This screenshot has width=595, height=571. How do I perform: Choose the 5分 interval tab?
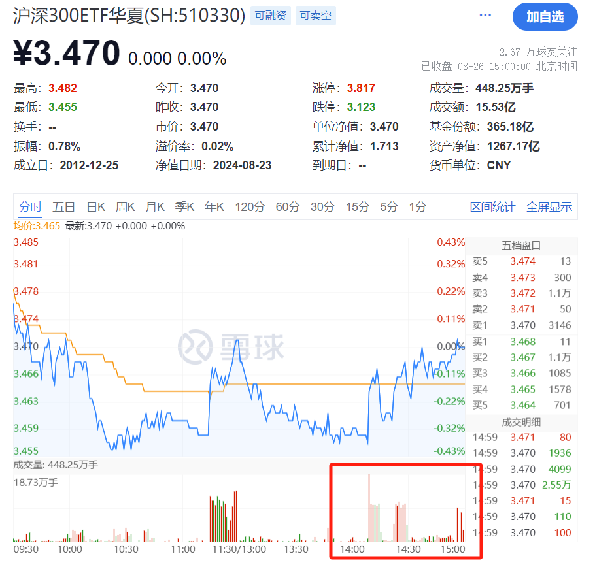click(389, 207)
